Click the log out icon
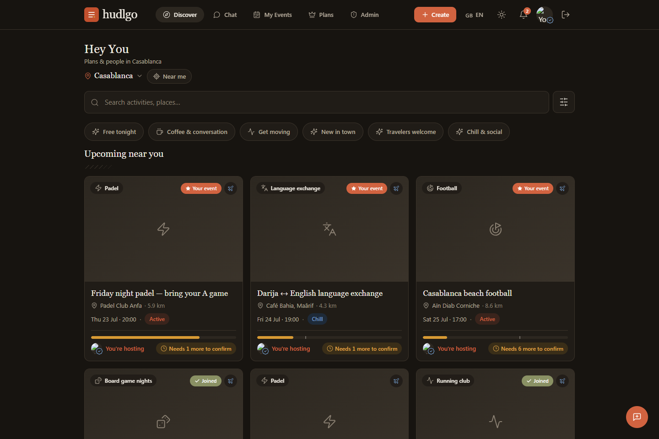659x439 pixels. 566,15
